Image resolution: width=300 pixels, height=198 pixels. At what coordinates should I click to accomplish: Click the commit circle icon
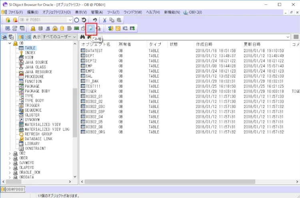click(x=76, y=20)
